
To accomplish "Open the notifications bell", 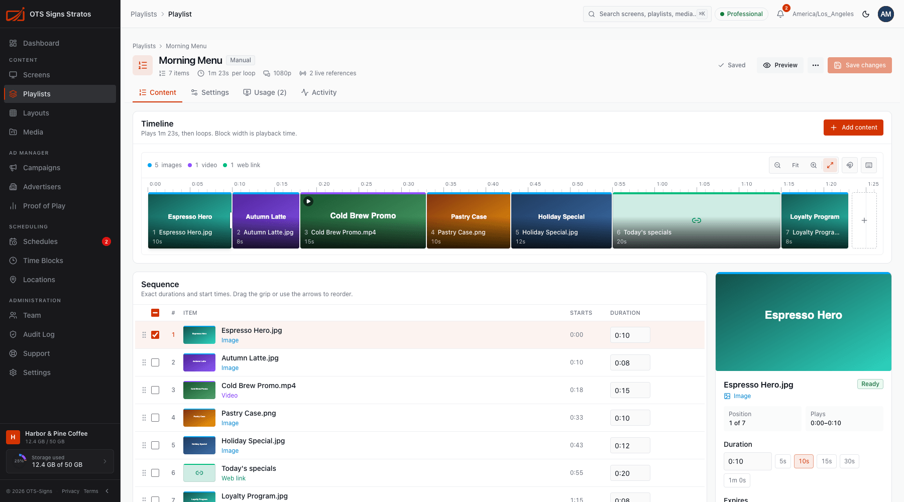I will 780,14.
